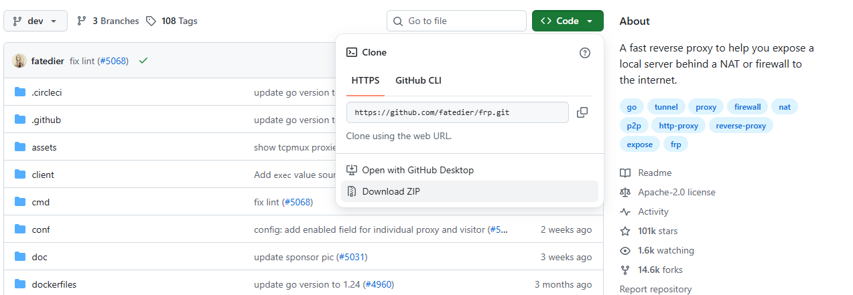This screenshot has height=295, width=853.
Task: Click the forks icon in About section
Action: [625, 270]
